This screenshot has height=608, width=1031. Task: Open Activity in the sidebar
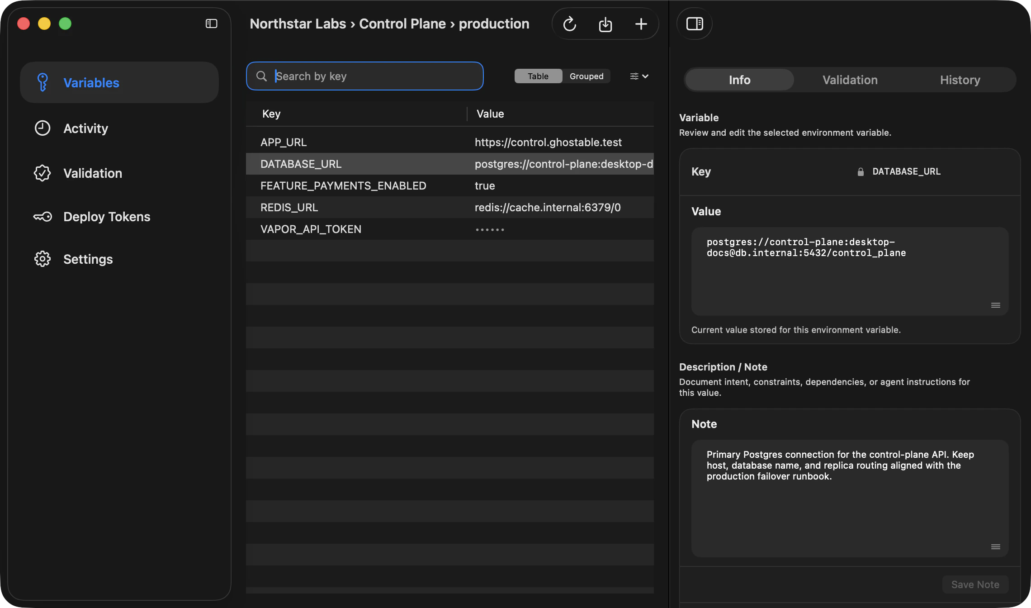85,128
